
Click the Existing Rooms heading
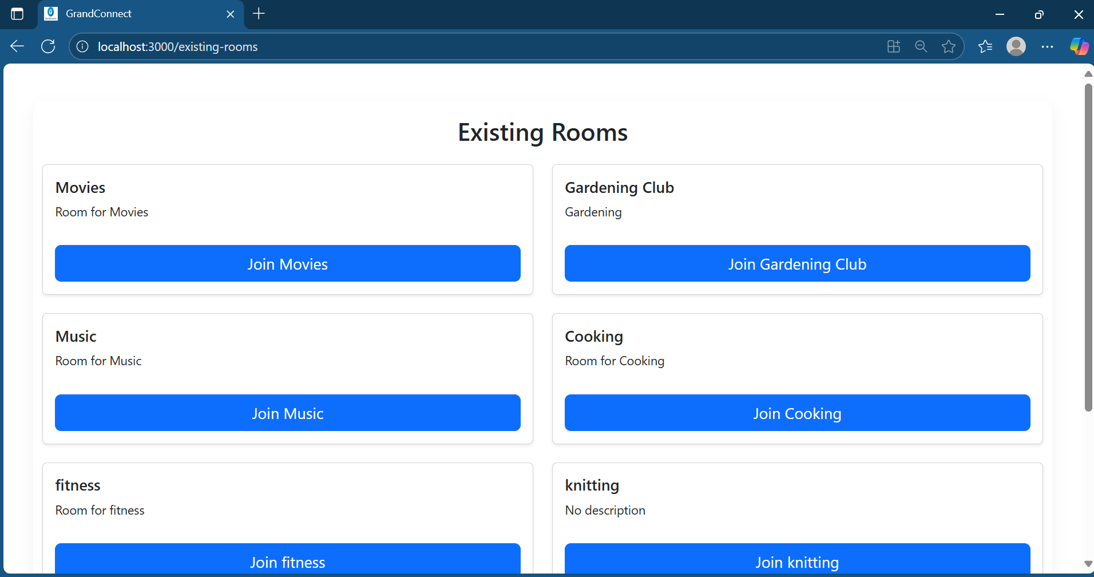tap(542, 133)
